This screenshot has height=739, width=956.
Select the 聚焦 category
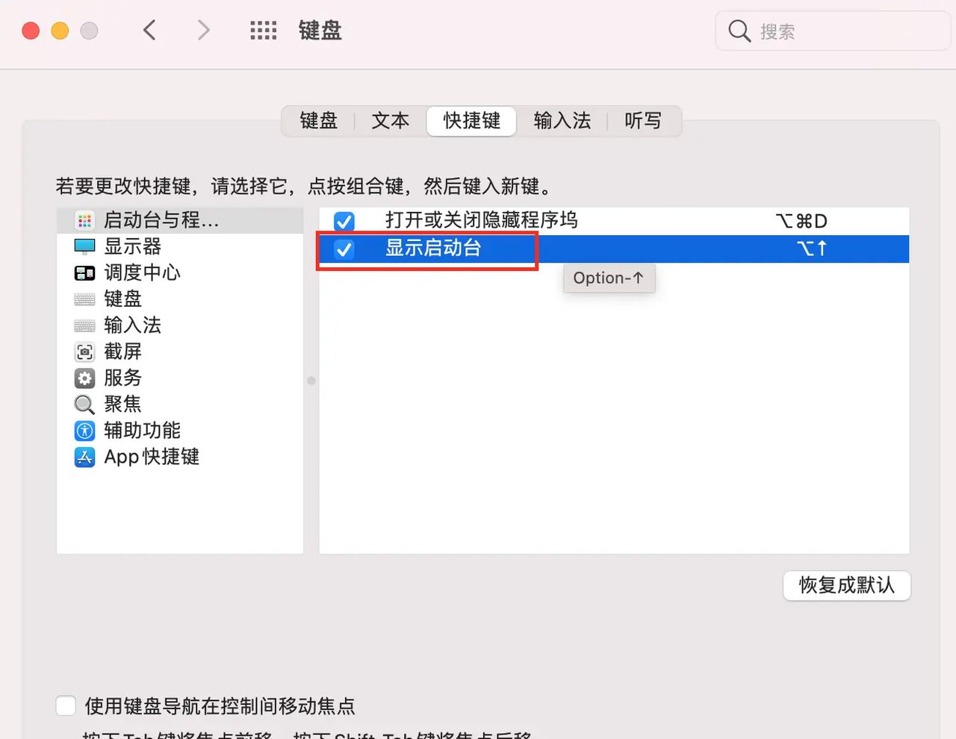(122, 404)
